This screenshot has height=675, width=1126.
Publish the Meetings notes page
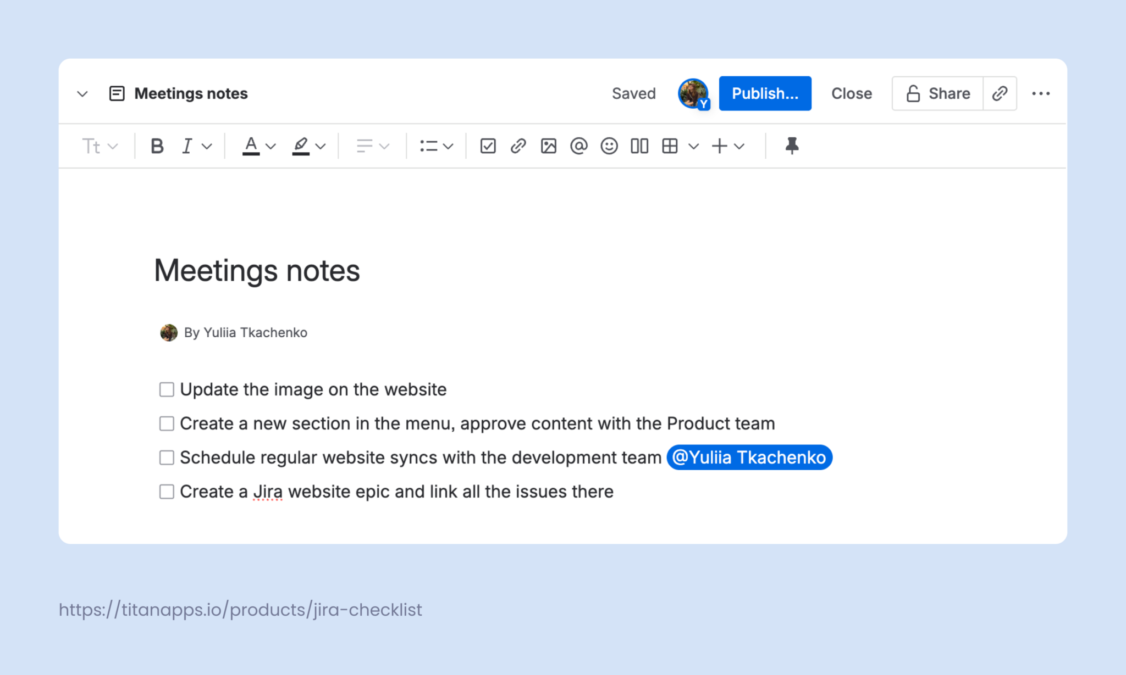click(x=765, y=93)
